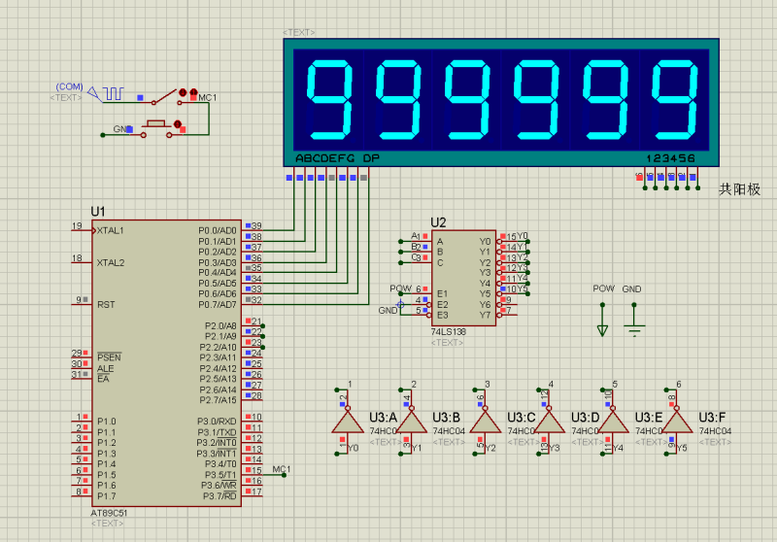Click the fourth digit of the display
Image resolution: width=777 pixels, height=542 pixels.
click(536, 100)
